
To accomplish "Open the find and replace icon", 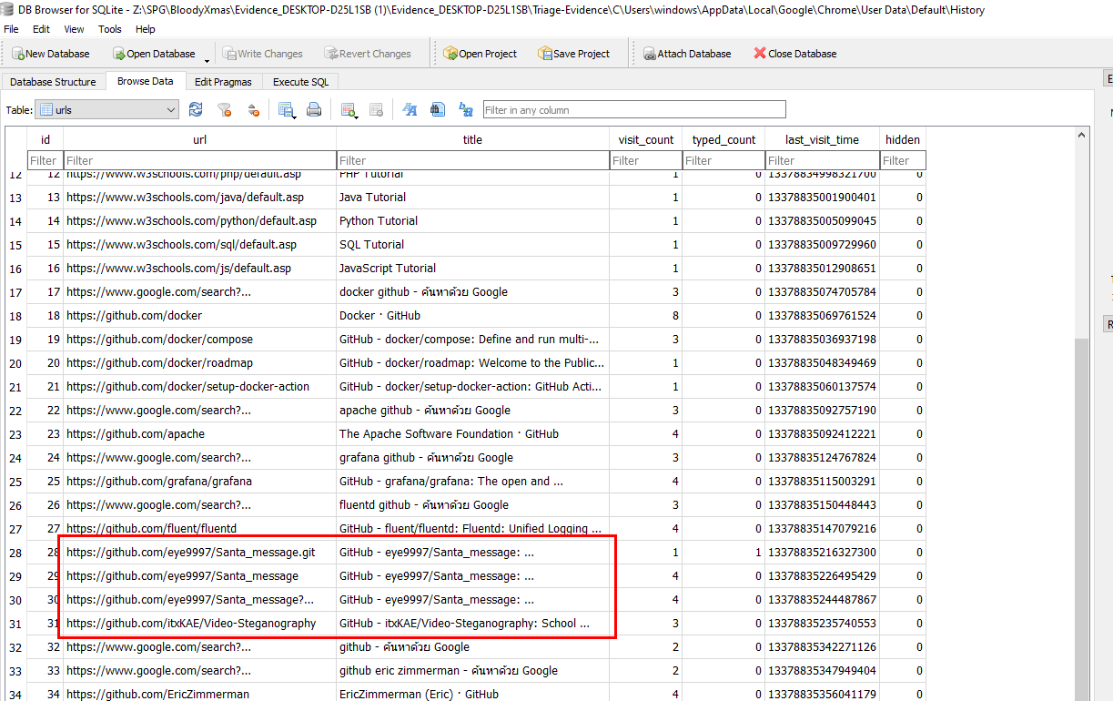I will tap(466, 110).
